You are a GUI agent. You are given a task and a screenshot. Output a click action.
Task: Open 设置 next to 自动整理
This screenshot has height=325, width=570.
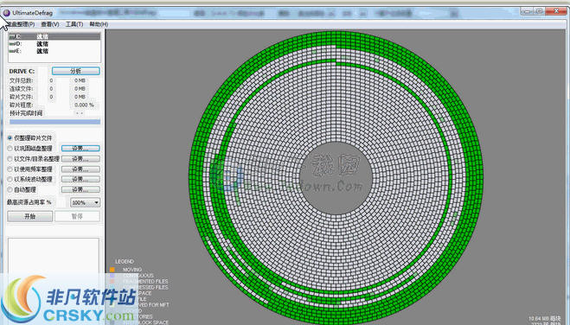point(80,189)
